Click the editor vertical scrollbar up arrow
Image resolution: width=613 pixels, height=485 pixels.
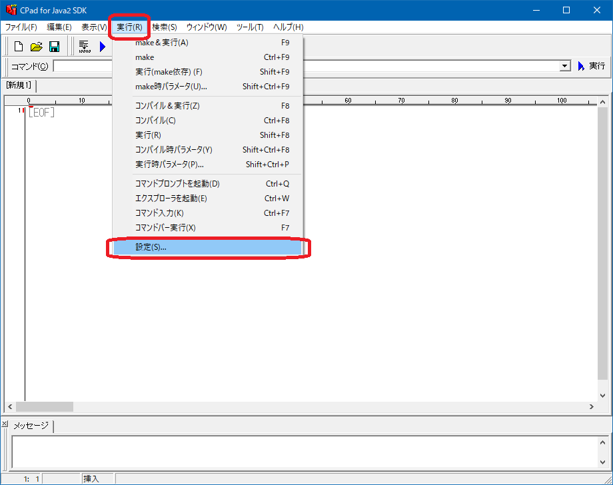(x=602, y=102)
